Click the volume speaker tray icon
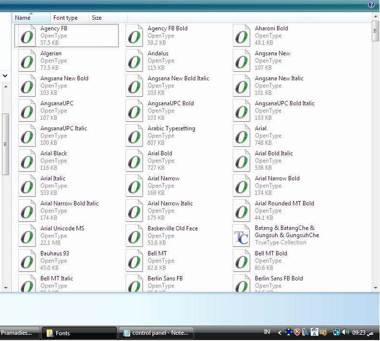The width and height of the screenshot is (380, 341). [x=345, y=332]
